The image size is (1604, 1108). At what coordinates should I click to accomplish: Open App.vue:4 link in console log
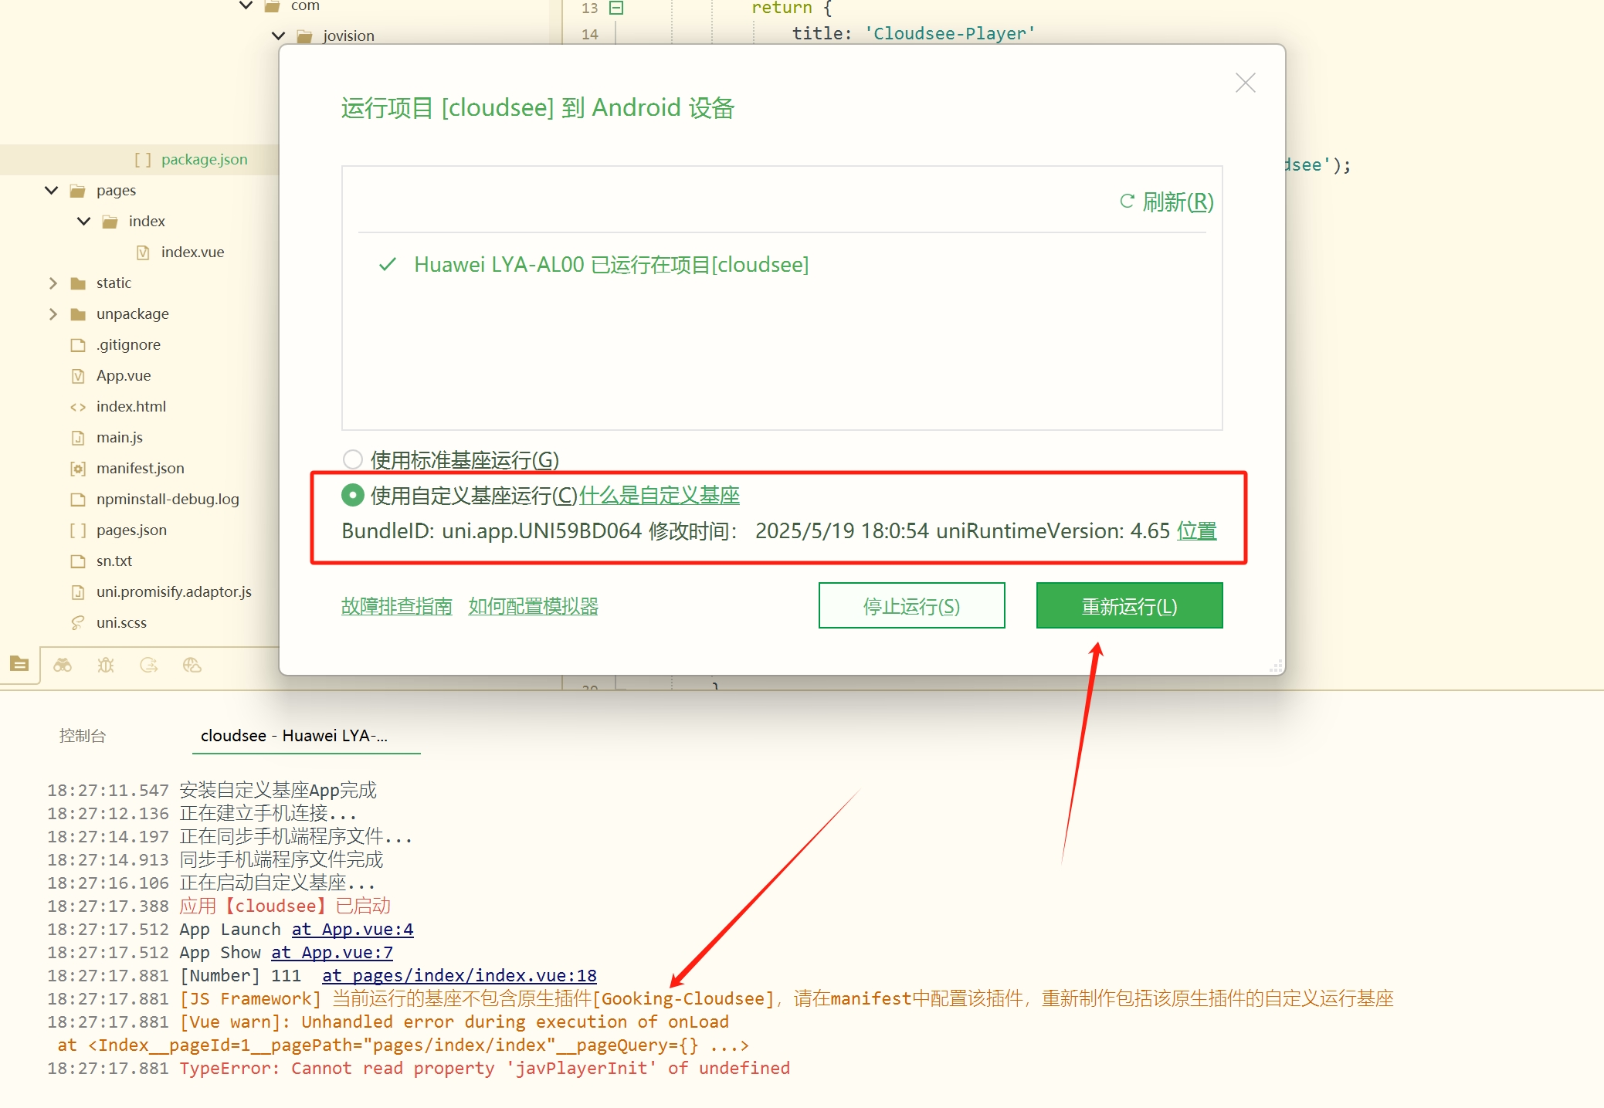point(352,930)
